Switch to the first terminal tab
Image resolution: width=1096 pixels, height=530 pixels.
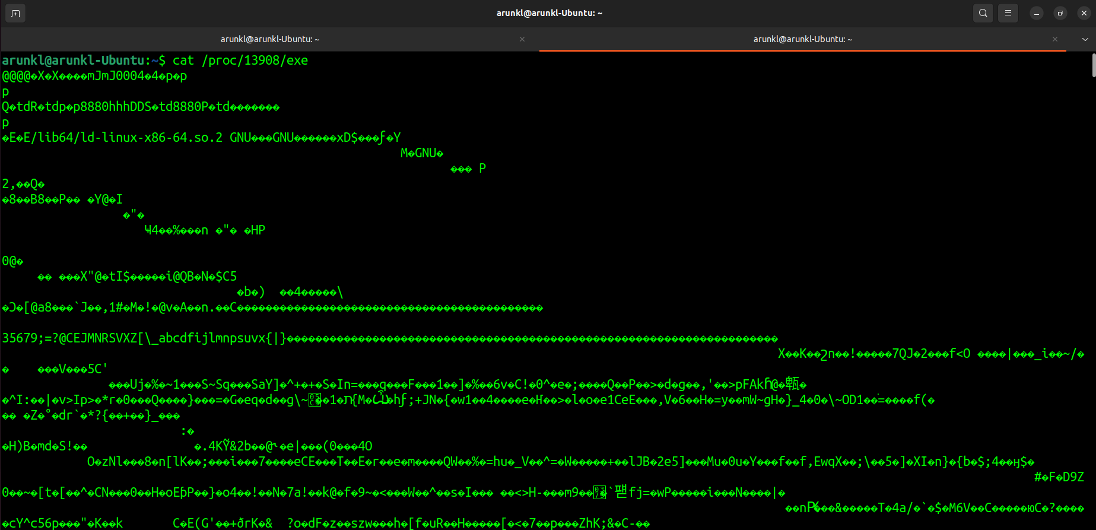click(x=270, y=39)
